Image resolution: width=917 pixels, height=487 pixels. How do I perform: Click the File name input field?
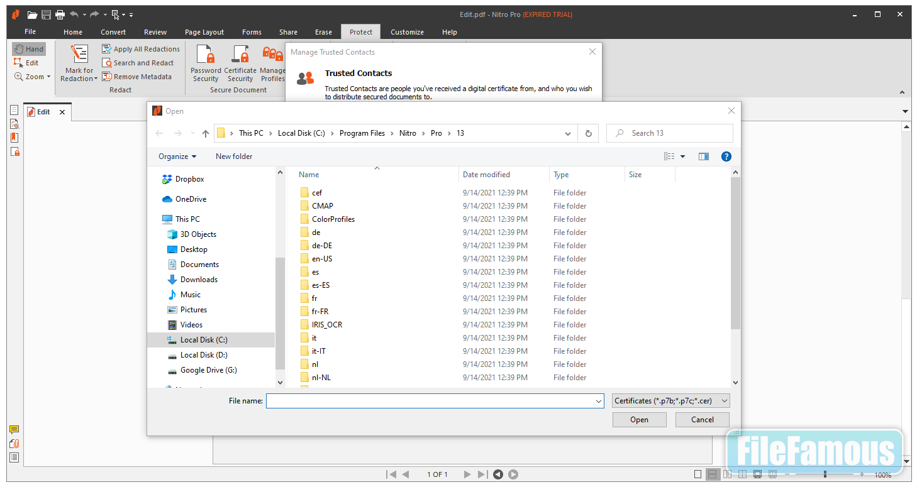tap(435, 401)
